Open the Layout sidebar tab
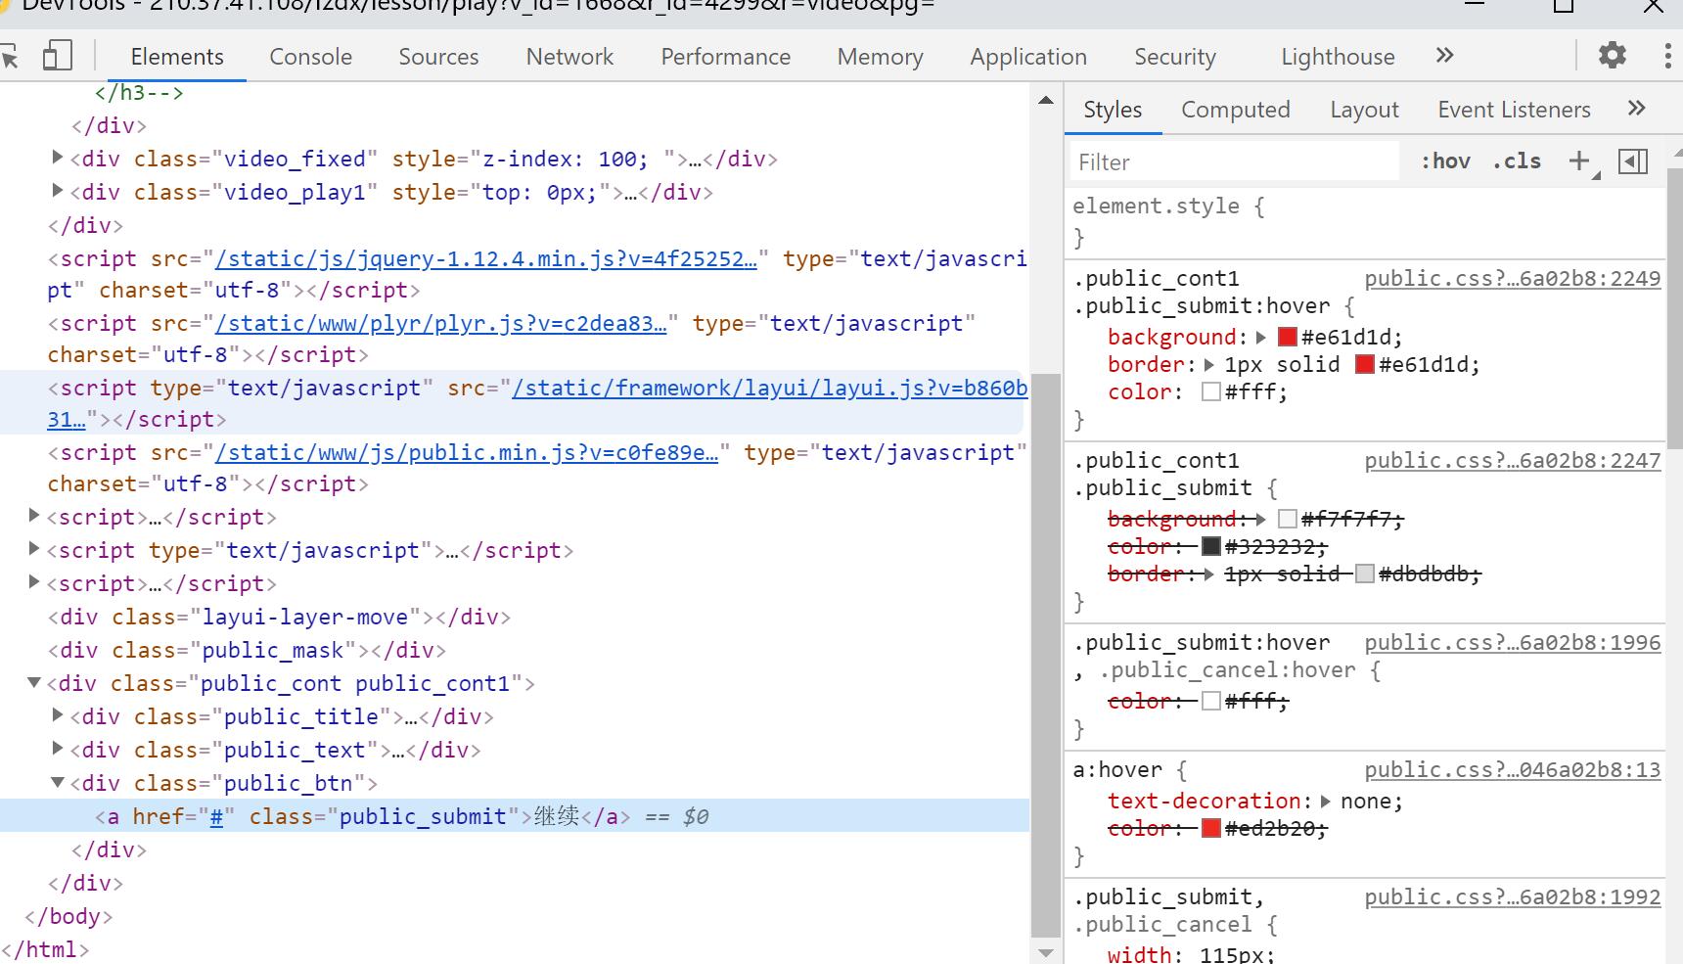Screen dimensions: 1683x964 1364,110
